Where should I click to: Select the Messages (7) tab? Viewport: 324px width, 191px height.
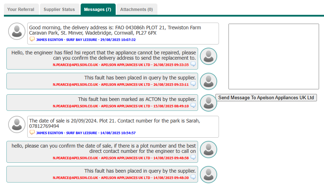(98, 9)
